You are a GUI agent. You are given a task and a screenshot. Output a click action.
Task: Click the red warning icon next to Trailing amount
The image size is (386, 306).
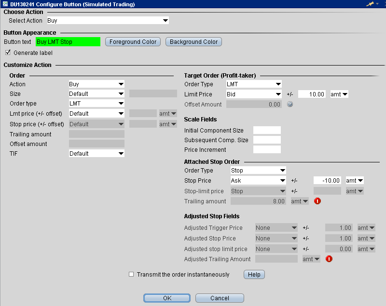click(317, 201)
